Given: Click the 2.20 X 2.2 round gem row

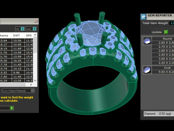Looking at the screenshot, I should (x=163, y=63).
